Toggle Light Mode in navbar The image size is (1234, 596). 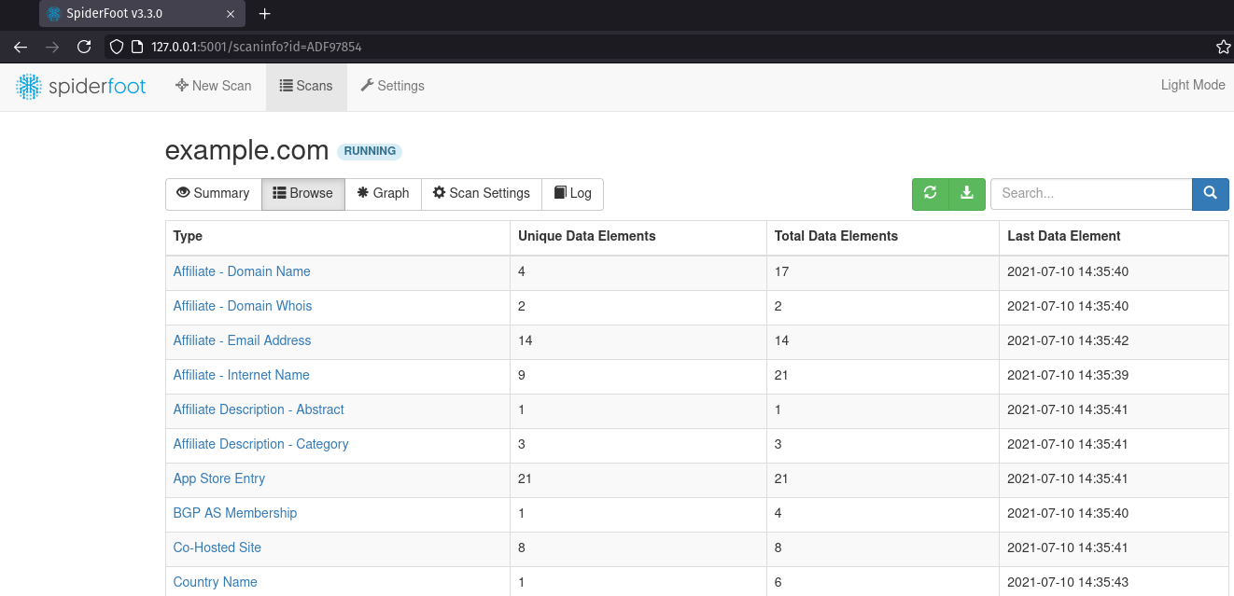[1192, 85]
